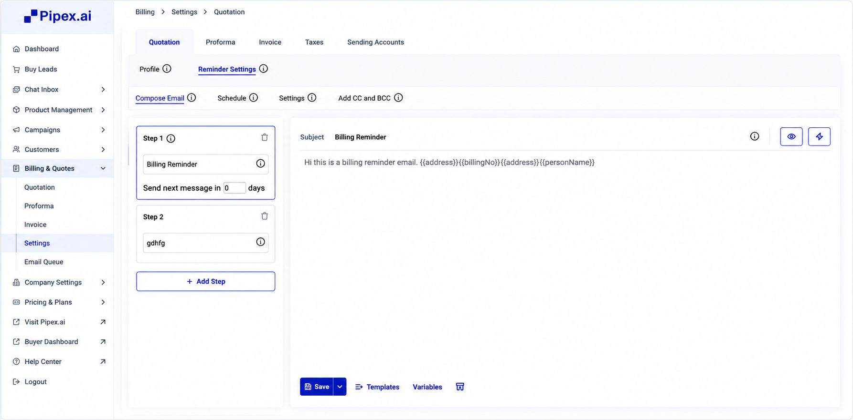Click info icon next to Step 1
853x420 pixels.
171,138
